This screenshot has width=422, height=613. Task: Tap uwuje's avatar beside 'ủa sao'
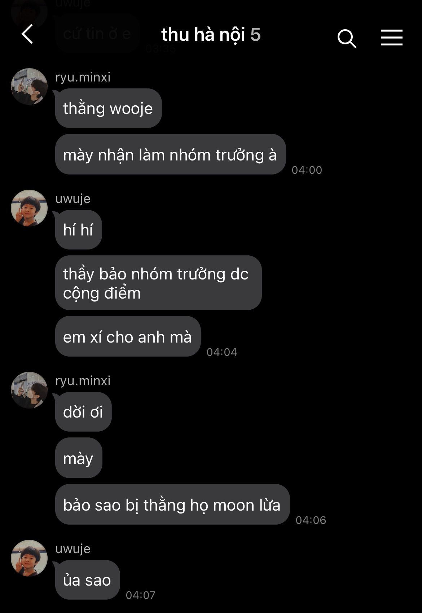tap(29, 558)
